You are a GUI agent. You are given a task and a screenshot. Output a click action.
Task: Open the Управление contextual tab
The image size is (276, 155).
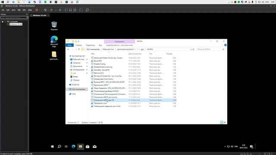119,41
